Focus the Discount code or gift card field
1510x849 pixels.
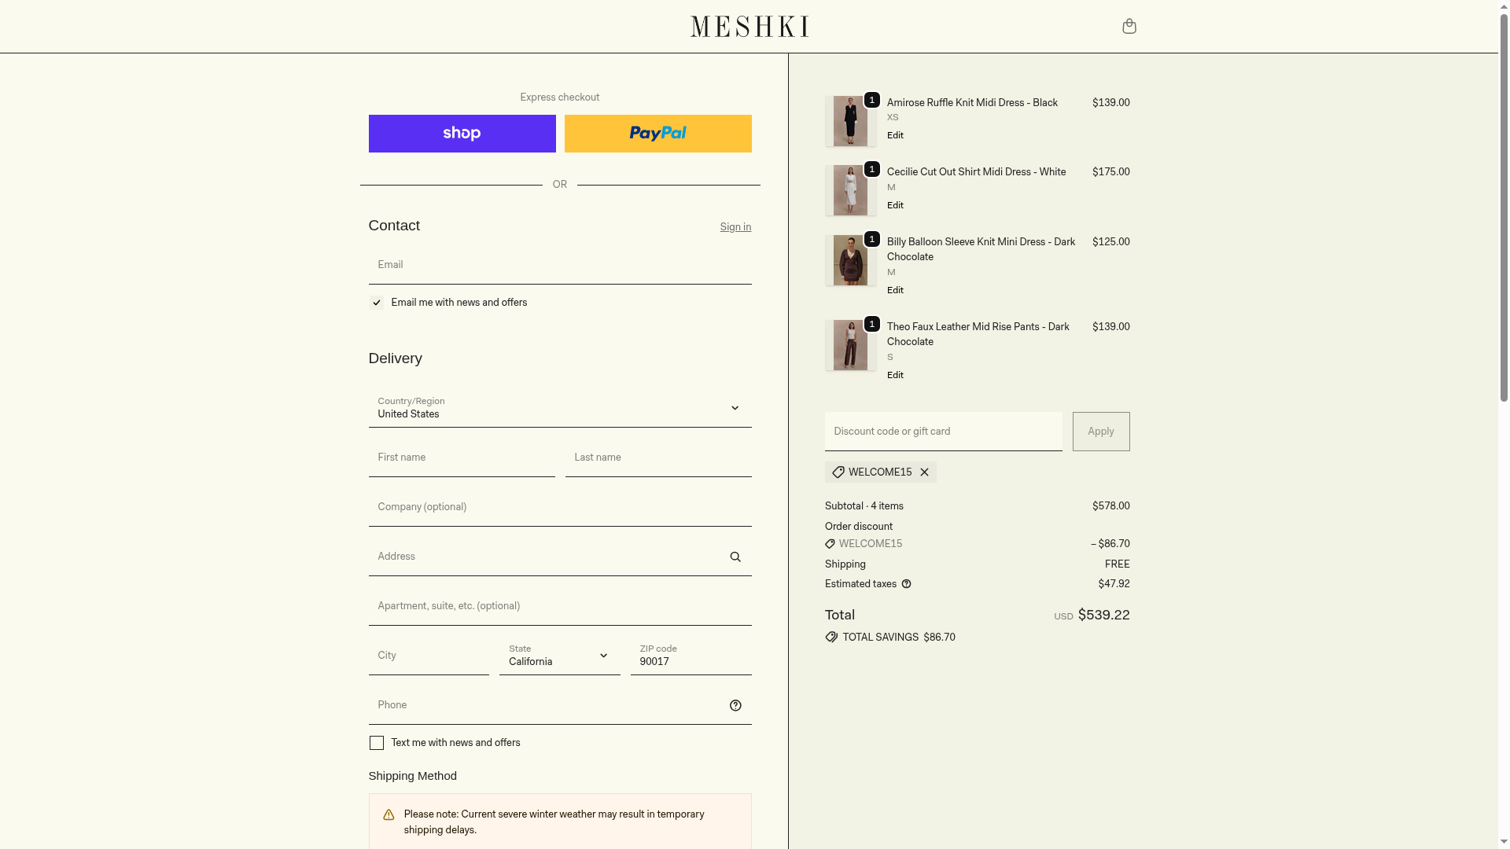coord(943,432)
